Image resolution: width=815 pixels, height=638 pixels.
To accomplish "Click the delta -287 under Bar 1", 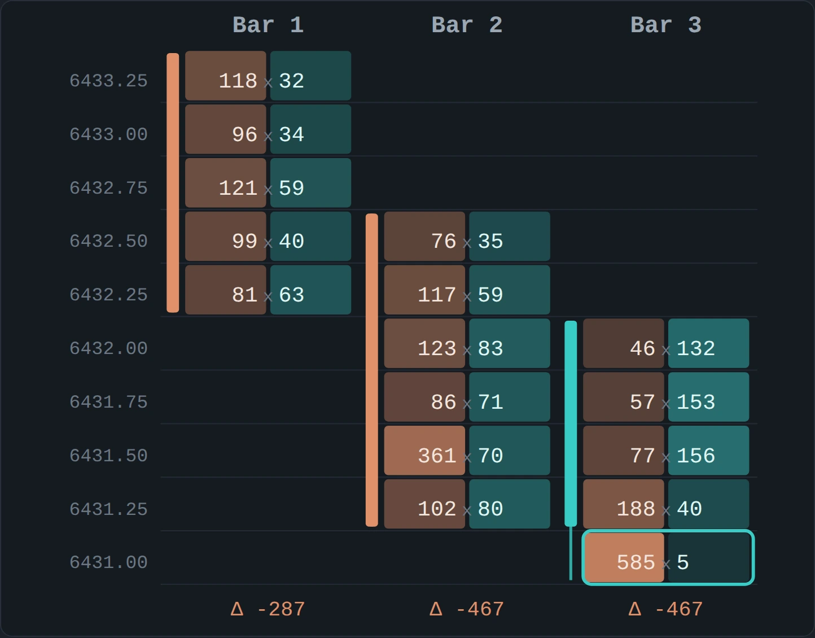I will pyautogui.click(x=268, y=609).
